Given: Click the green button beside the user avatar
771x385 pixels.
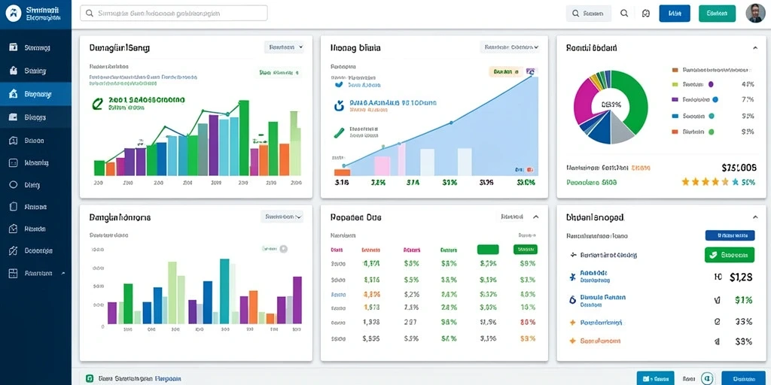Looking at the screenshot, I should [x=717, y=14].
